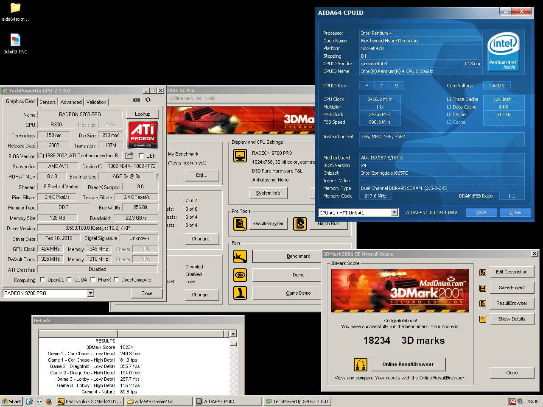Toggle the OpenCL checkbox
This screenshot has width=543, height=407.
42,280
